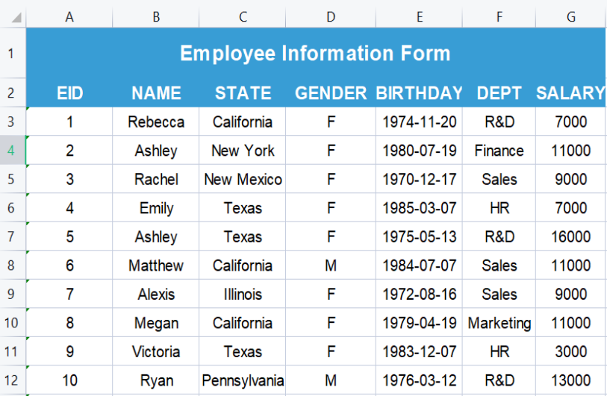The width and height of the screenshot is (607, 396).
Task: Click the Finance department cell
Action: click(499, 151)
